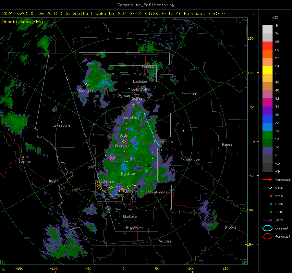Pick the blue swatch between 36 and 33
Screen dimensions: 292x273
[267, 119]
